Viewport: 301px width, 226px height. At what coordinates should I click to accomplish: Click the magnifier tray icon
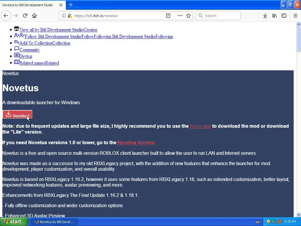279,222
